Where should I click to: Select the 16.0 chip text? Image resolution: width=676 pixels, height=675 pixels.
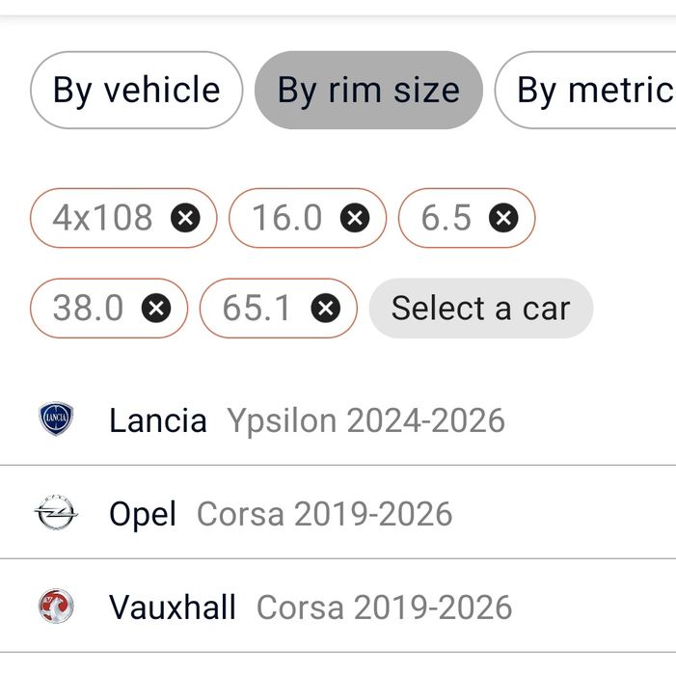click(x=287, y=218)
